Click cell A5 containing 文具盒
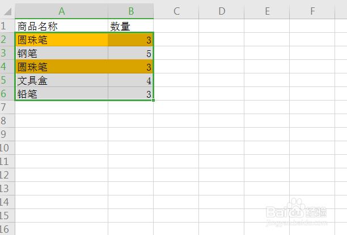The image size is (347, 235). pos(61,80)
